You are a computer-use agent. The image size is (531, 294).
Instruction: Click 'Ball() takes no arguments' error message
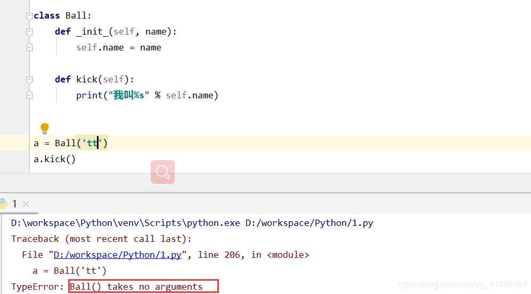136,287
